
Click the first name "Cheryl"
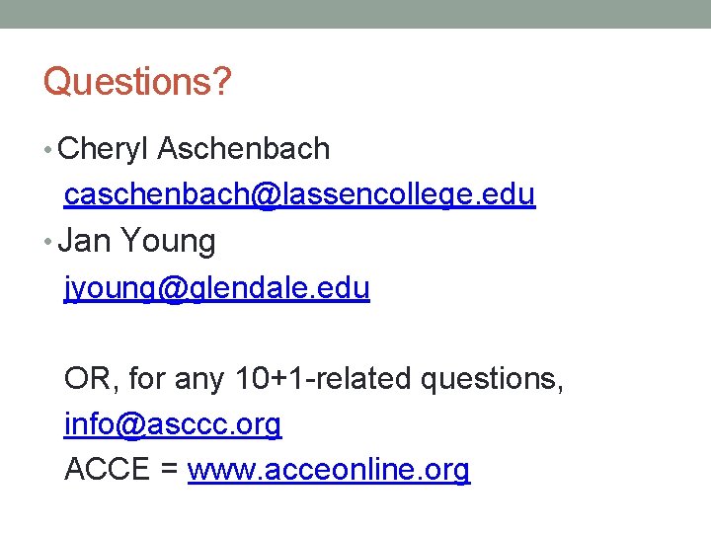pyautogui.click(x=104, y=149)
